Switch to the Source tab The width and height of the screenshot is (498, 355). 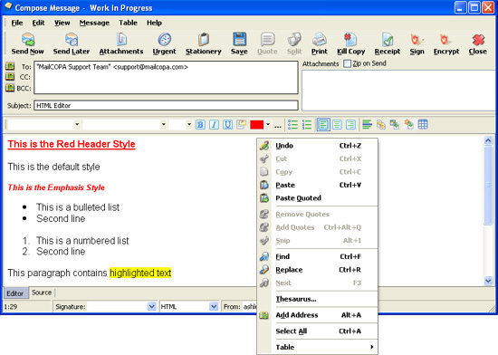click(42, 293)
